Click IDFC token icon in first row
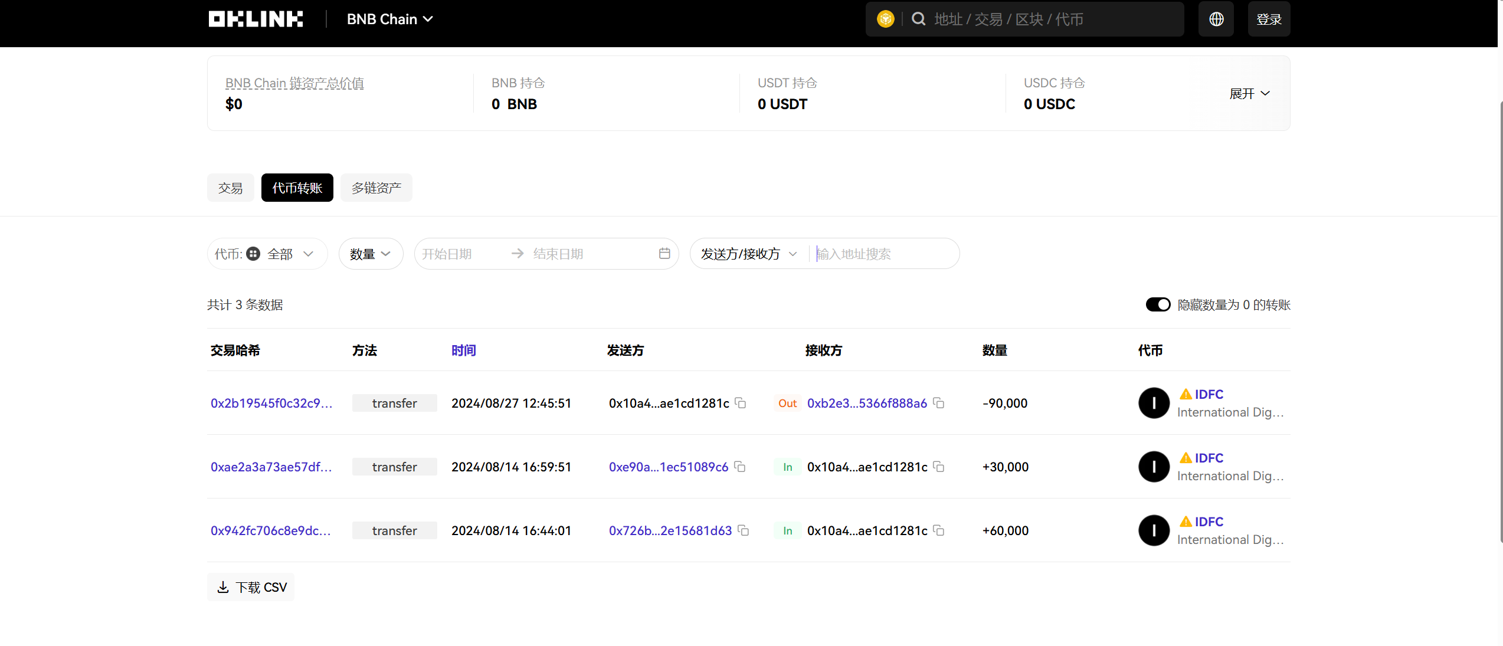This screenshot has width=1503, height=646. point(1154,404)
